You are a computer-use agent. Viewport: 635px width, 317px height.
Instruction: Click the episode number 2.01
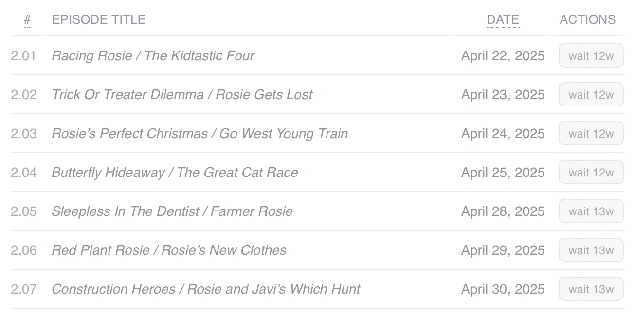coord(24,55)
